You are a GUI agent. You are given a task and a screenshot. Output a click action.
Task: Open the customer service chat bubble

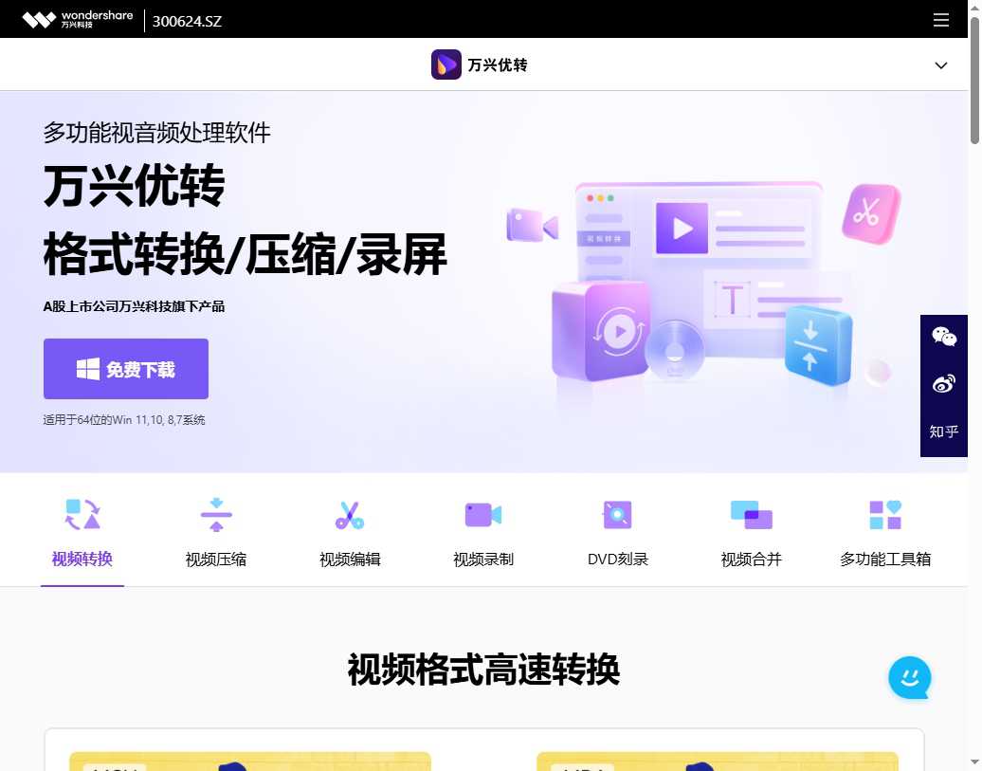click(x=909, y=678)
